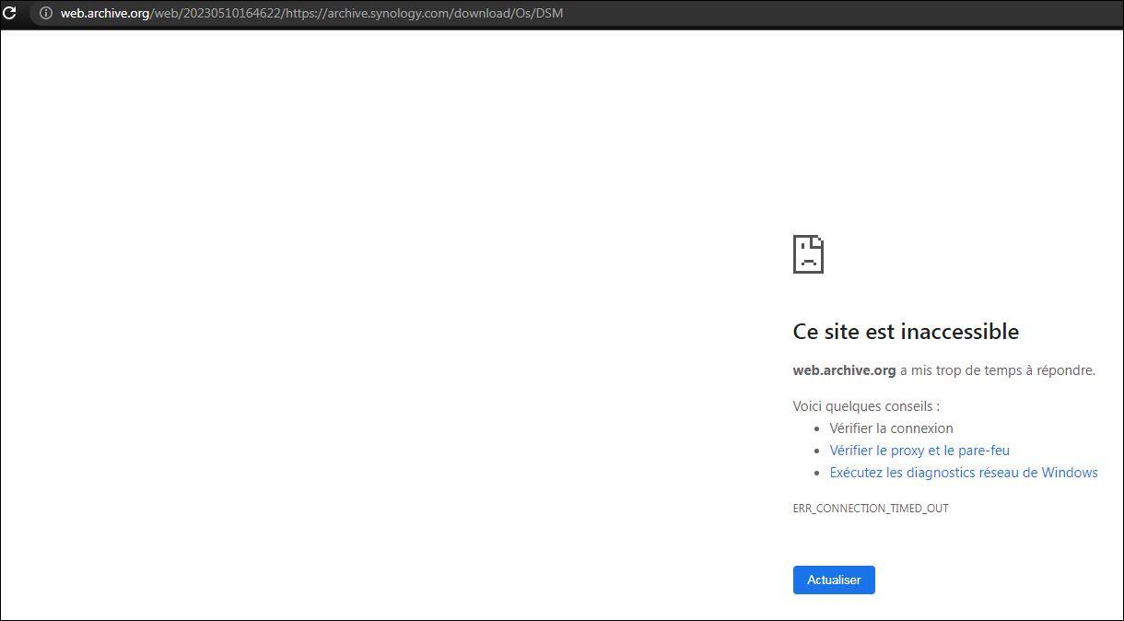The width and height of the screenshot is (1124, 621).
Task: Click the Actualiser button
Action: 834,580
